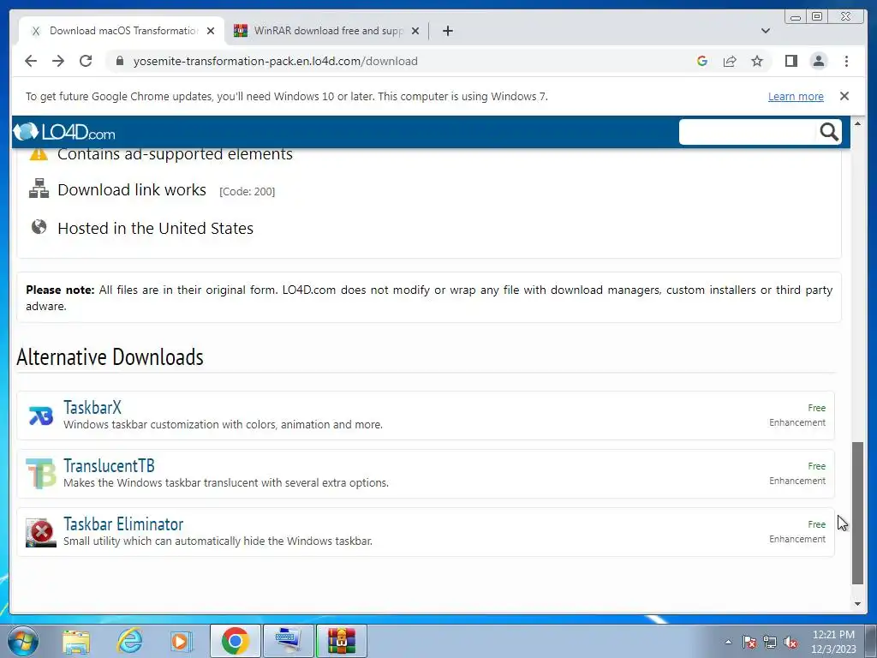Open Windows Media Player from the taskbar

point(180,641)
